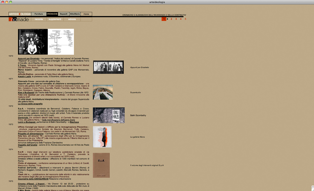Go to page 3

point(176,19)
